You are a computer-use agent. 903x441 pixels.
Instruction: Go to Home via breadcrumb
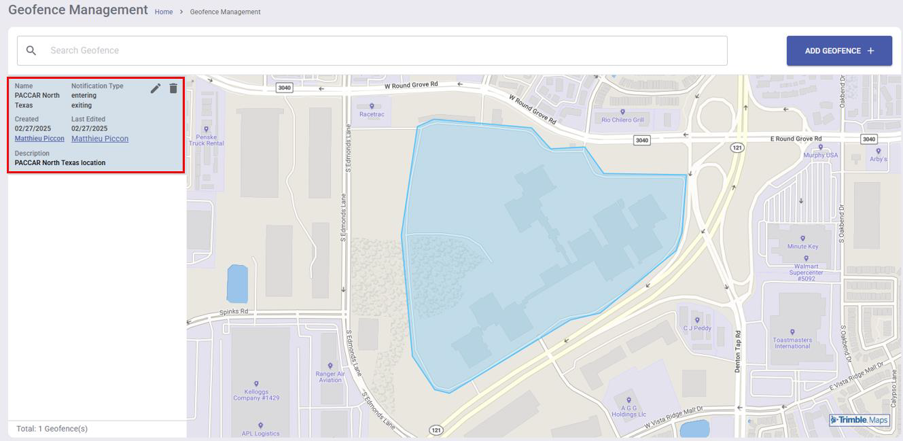(164, 12)
